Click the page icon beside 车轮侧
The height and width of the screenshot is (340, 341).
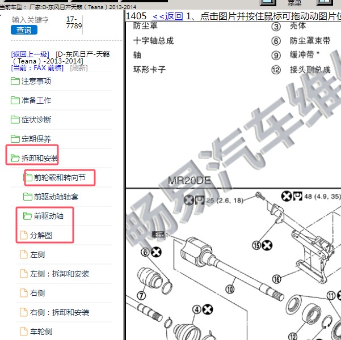(24, 331)
